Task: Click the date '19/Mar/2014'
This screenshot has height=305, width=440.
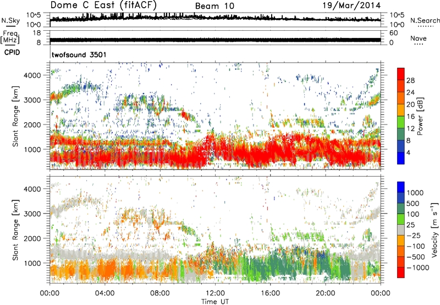Action: click(351, 6)
